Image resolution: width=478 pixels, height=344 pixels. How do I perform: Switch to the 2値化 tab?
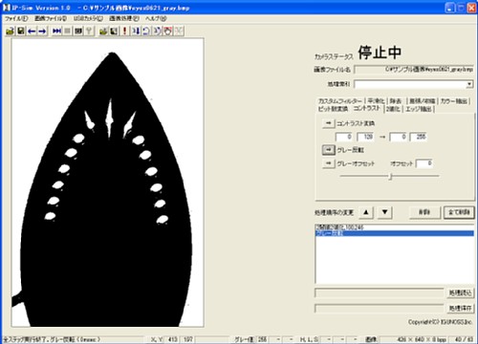pyautogui.click(x=393, y=109)
